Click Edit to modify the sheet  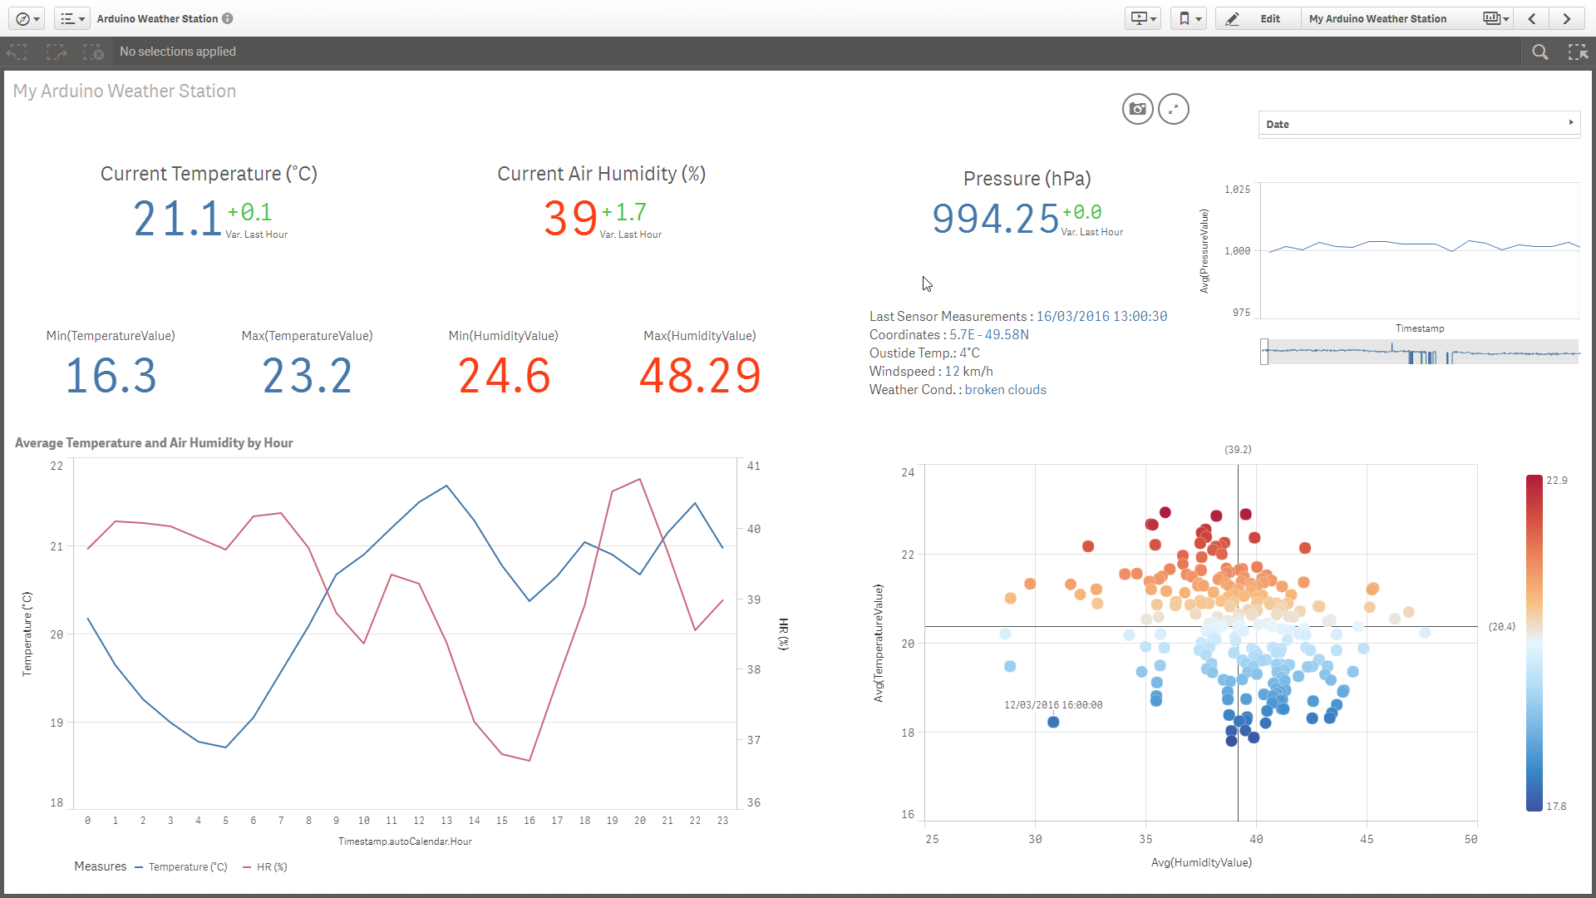pyautogui.click(x=1257, y=18)
